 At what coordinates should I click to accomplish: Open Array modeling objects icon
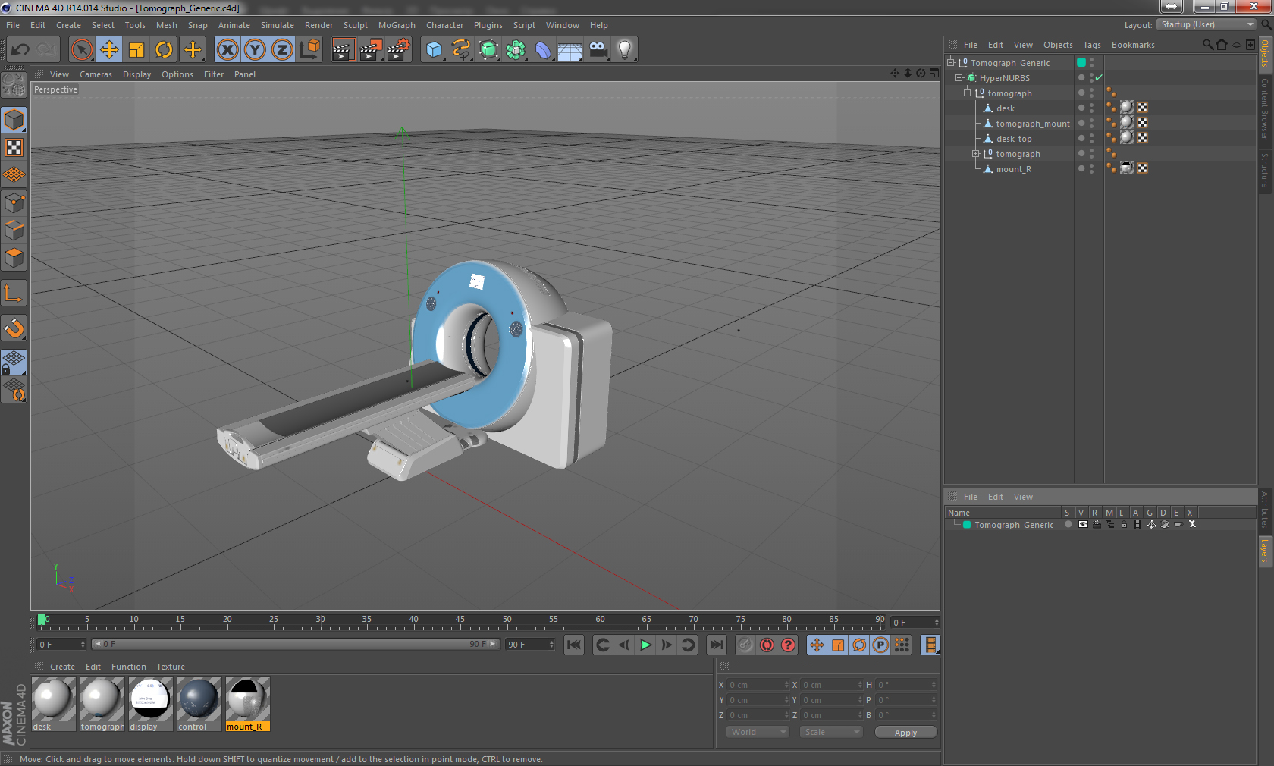tap(516, 50)
